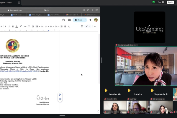177x118 pixels.
Task: Click the green encryption shield icon
Action: [x=153, y=2]
